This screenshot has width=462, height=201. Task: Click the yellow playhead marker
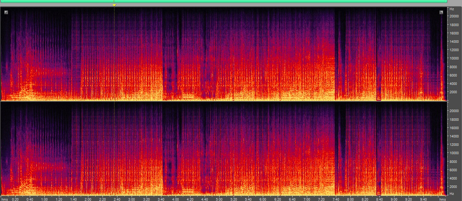pos(114,5)
